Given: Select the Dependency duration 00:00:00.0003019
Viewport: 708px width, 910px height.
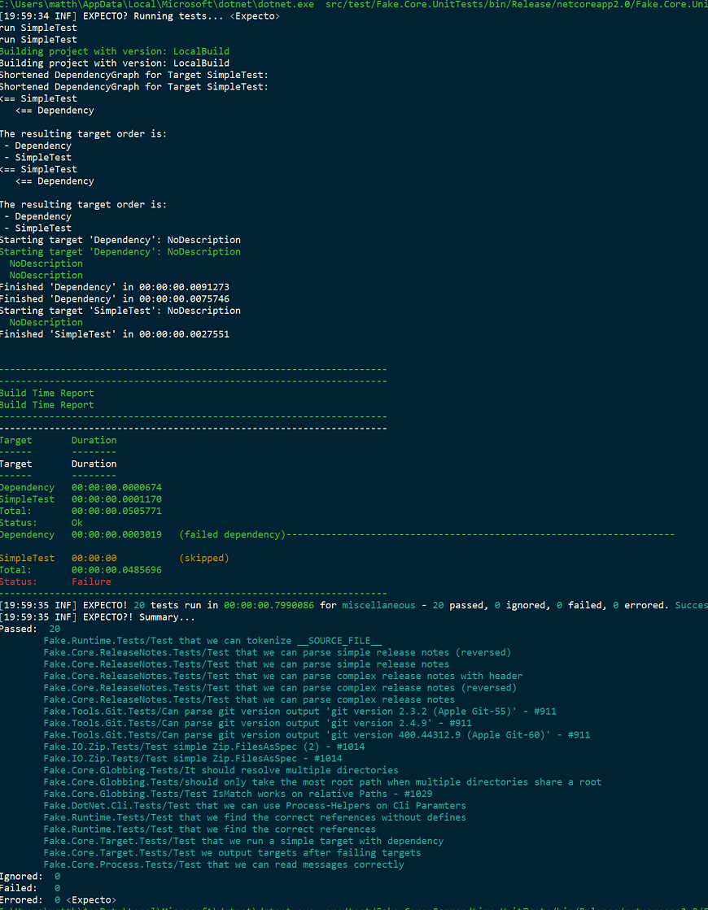Looking at the screenshot, I should tap(116, 534).
